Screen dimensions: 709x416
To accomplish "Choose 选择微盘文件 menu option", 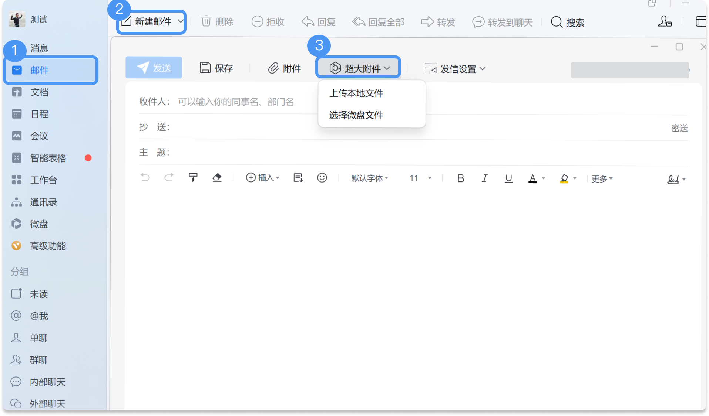I will pyautogui.click(x=356, y=115).
